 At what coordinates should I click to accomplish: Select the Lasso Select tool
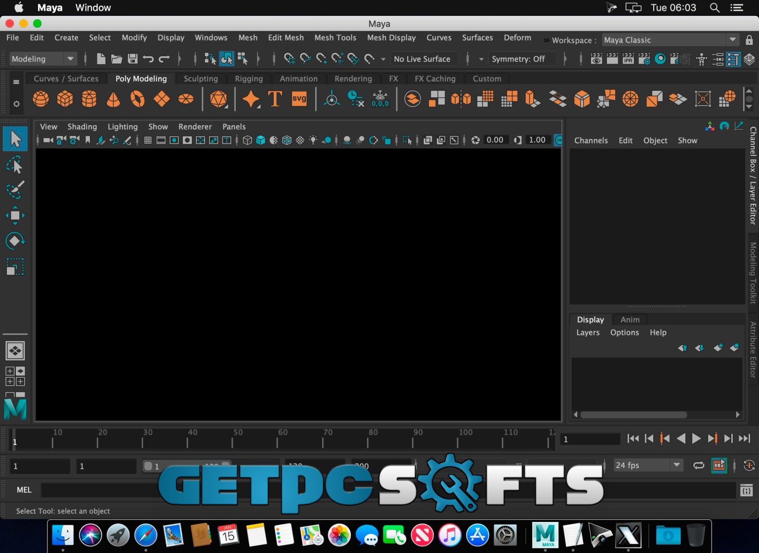[x=15, y=165]
